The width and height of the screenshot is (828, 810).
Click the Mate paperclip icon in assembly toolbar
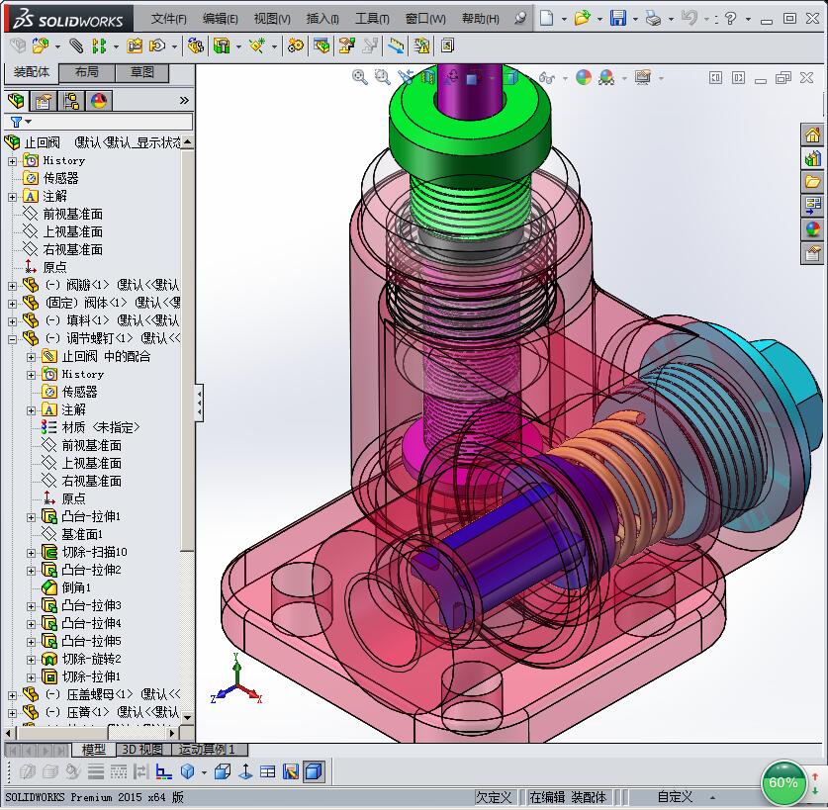coord(76,45)
